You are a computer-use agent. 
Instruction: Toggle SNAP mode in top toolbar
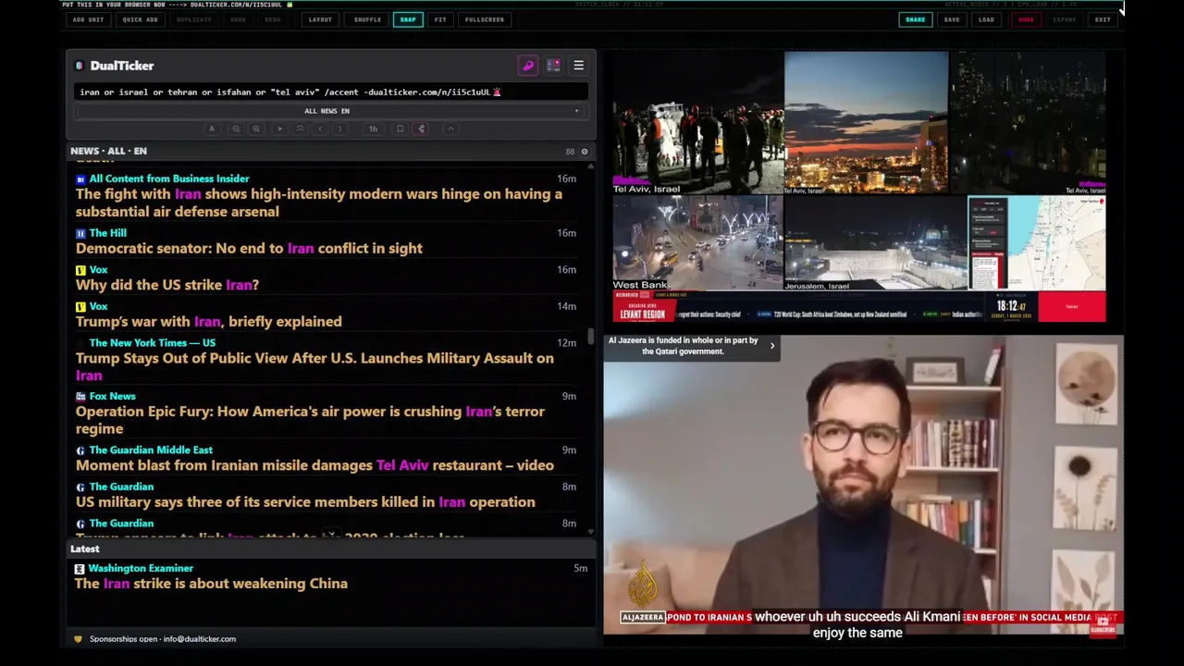[408, 19]
